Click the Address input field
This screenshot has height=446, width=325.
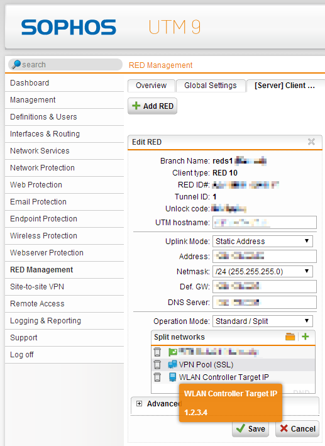coord(265,256)
